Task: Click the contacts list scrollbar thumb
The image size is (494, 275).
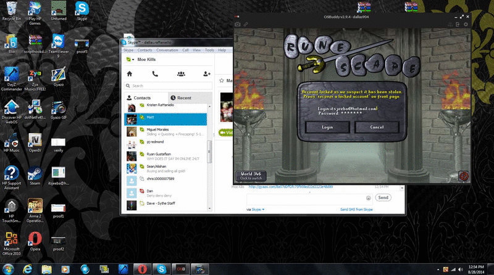Action: tap(209, 152)
